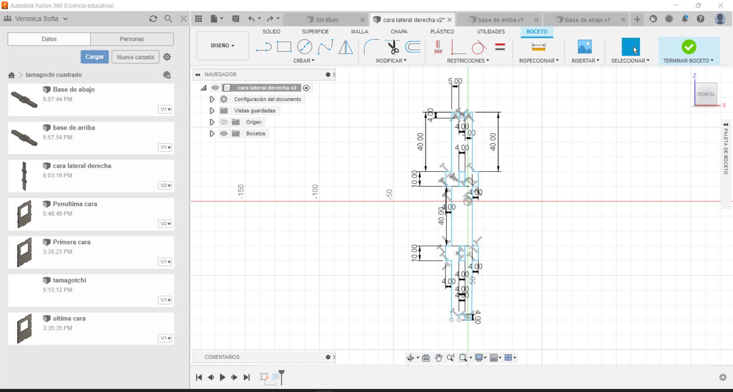Click the Measure inspect icon

point(538,47)
